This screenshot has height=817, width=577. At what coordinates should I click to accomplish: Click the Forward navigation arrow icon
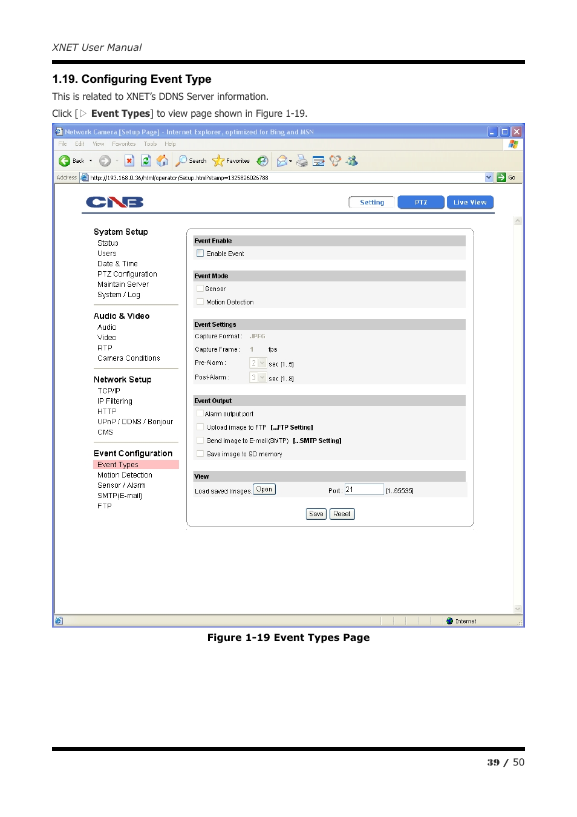(x=105, y=160)
